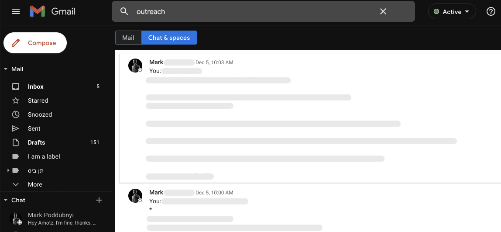
Task: Open the Sent folder
Action: tap(34, 128)
